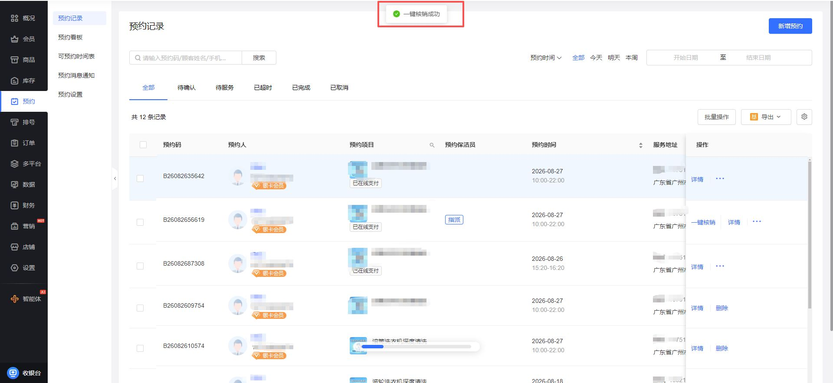Switch to the 已超时 tab

click(x=263, y=88)
